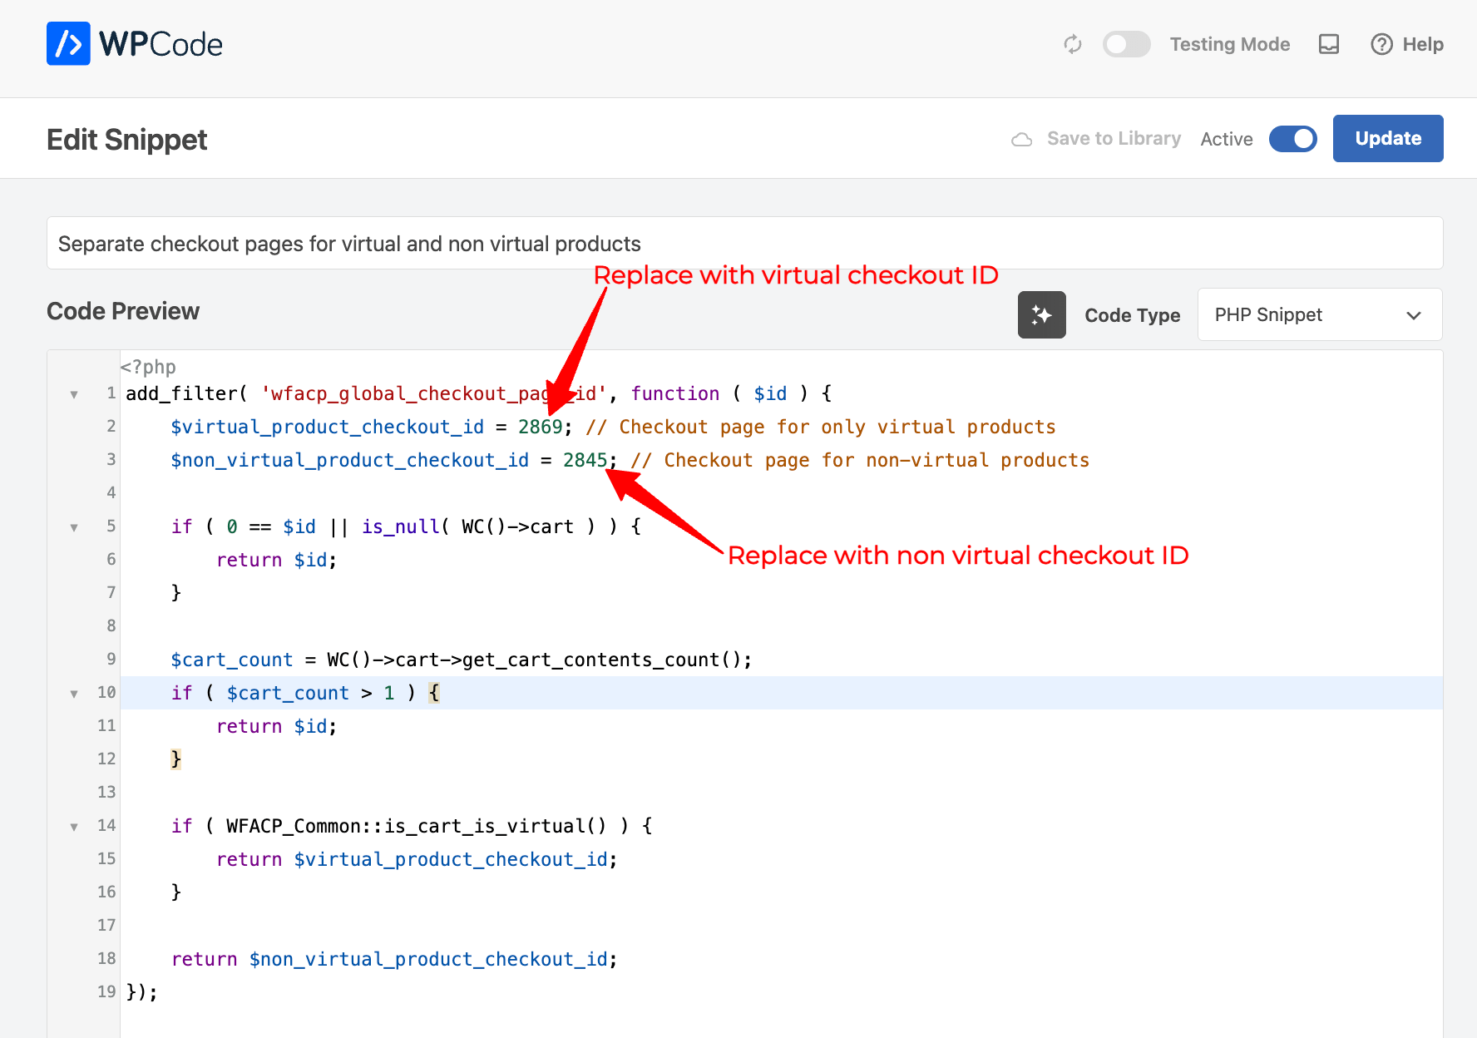Open the AI sparkle code generator button
This screenshot has width=1477, height=1038.
pyautogui.click(x=1041, y=315)
